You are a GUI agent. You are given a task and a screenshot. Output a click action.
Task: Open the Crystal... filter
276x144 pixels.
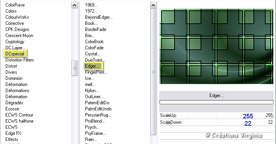click(93, 54)
